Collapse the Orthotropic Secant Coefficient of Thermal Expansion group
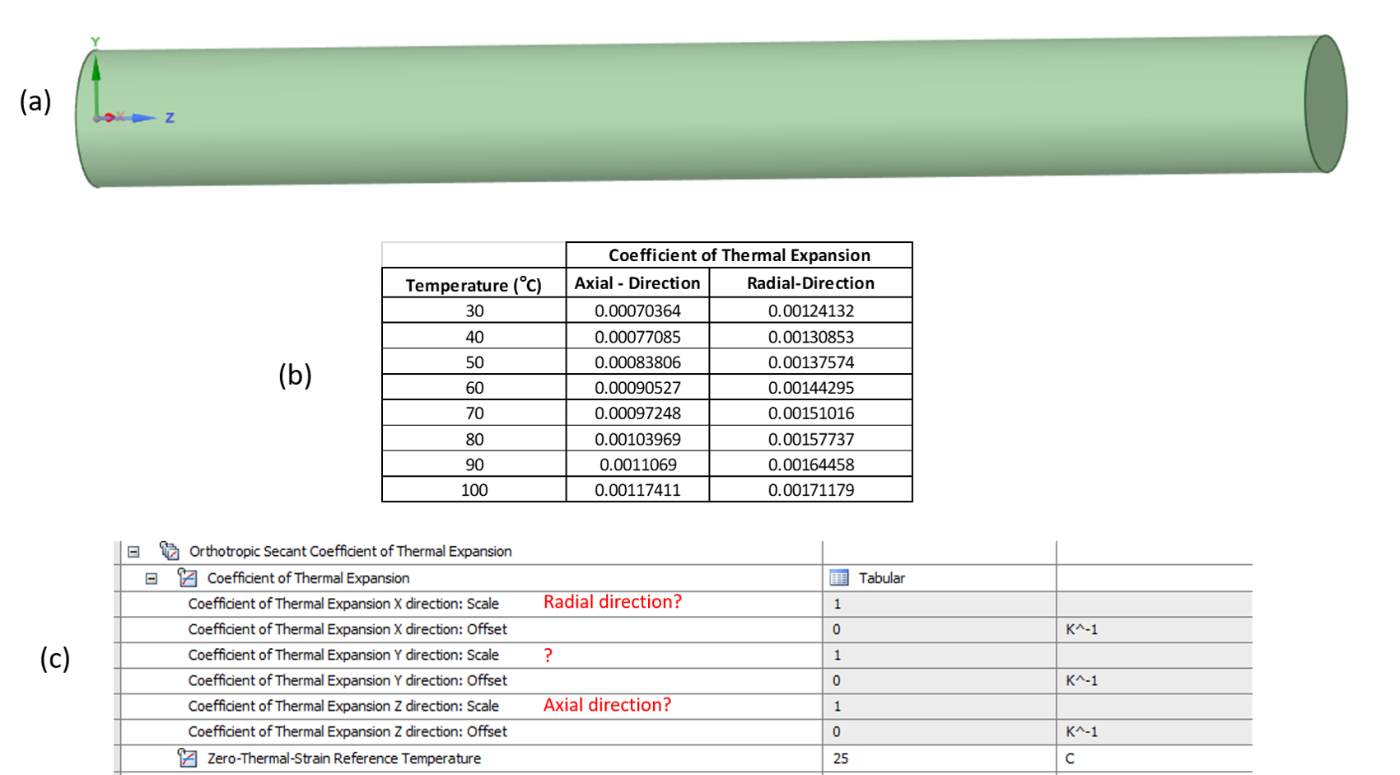Image resolution: width=1400 pixels, height=775 pixels. pyautogui.click(x=133, y=552)
